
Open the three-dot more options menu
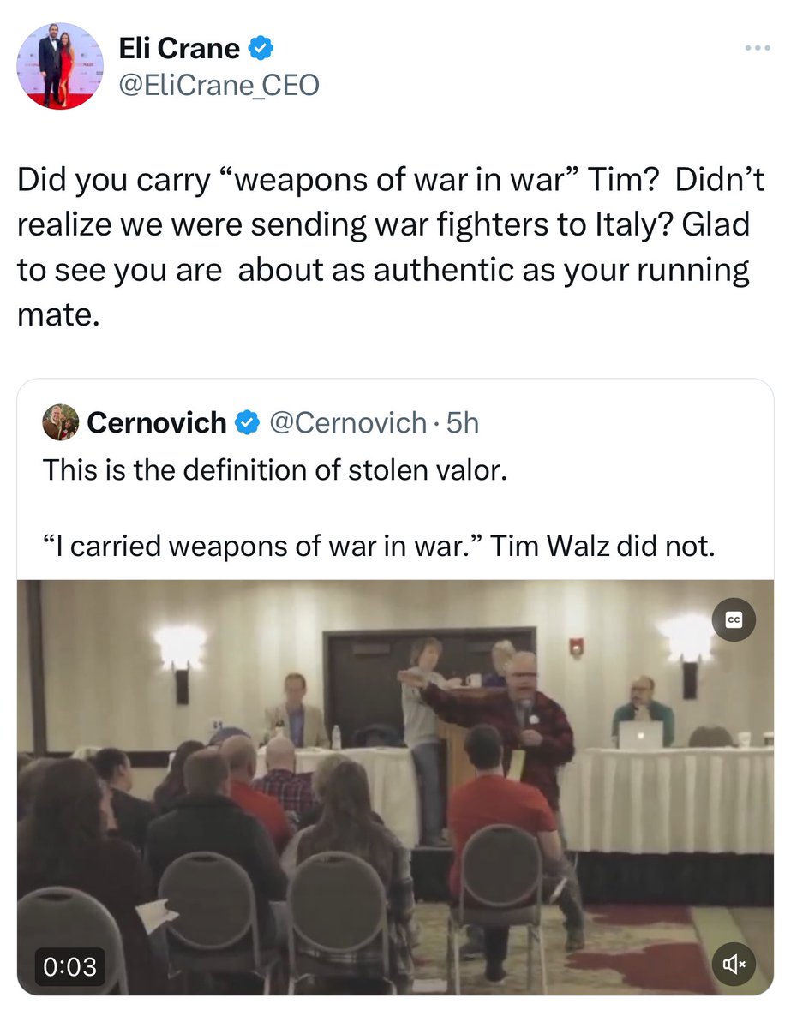pos(758,48)
